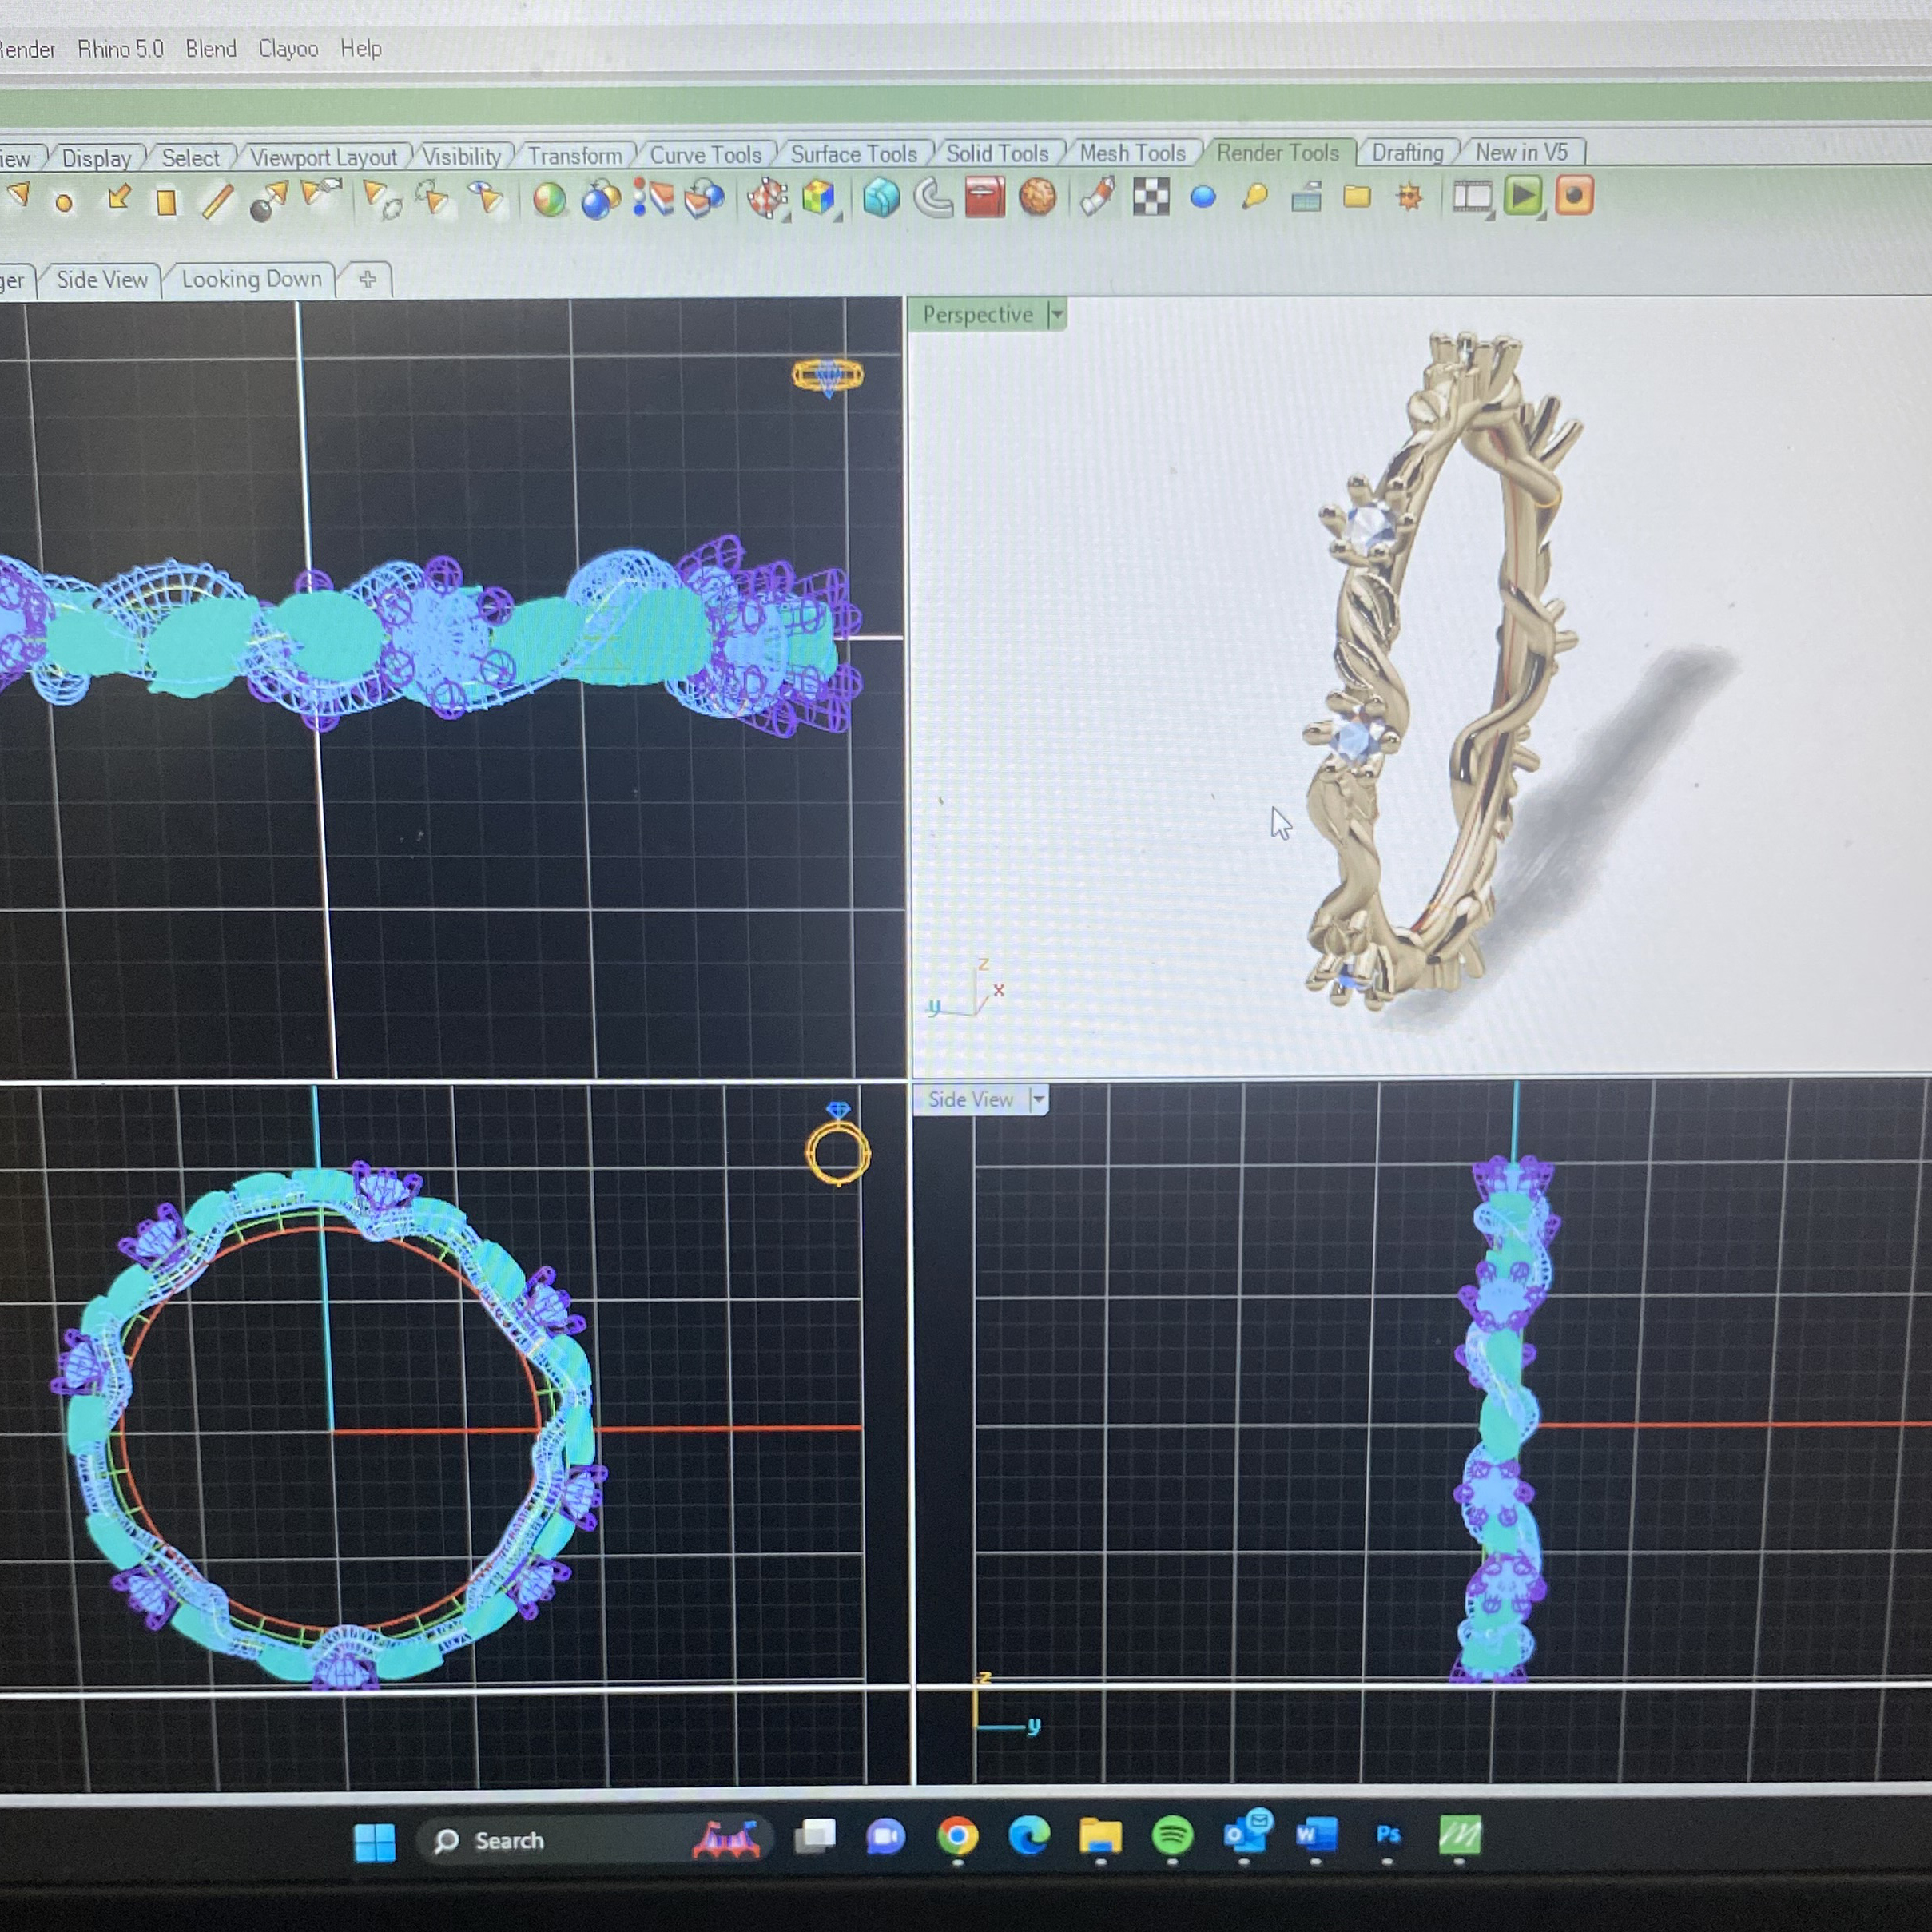The image size is (1932, 1932).
Task: Click the cone with eye icon
Action: 486,197
